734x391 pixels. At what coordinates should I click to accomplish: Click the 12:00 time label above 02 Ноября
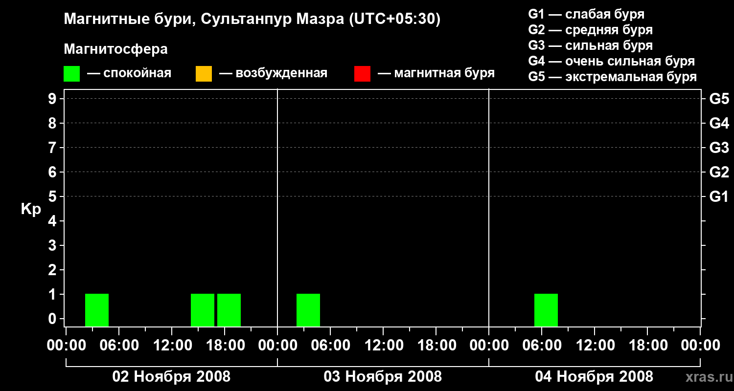coord(172,345)
